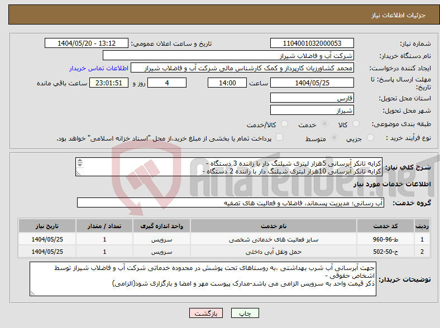This screenshot has height=328, width=440.
Task: Click the واحد اندازه گیری column header
Action: 161,226
